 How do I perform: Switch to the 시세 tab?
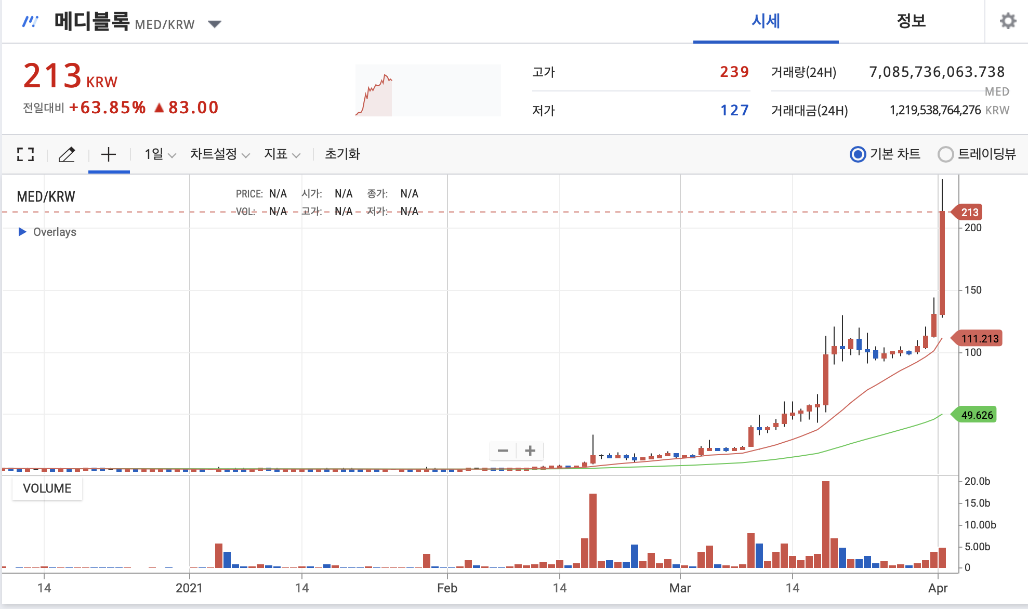point(766,21)
